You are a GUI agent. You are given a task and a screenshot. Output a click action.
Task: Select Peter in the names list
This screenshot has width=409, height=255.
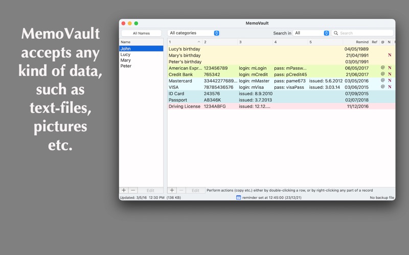click(141, 66)
